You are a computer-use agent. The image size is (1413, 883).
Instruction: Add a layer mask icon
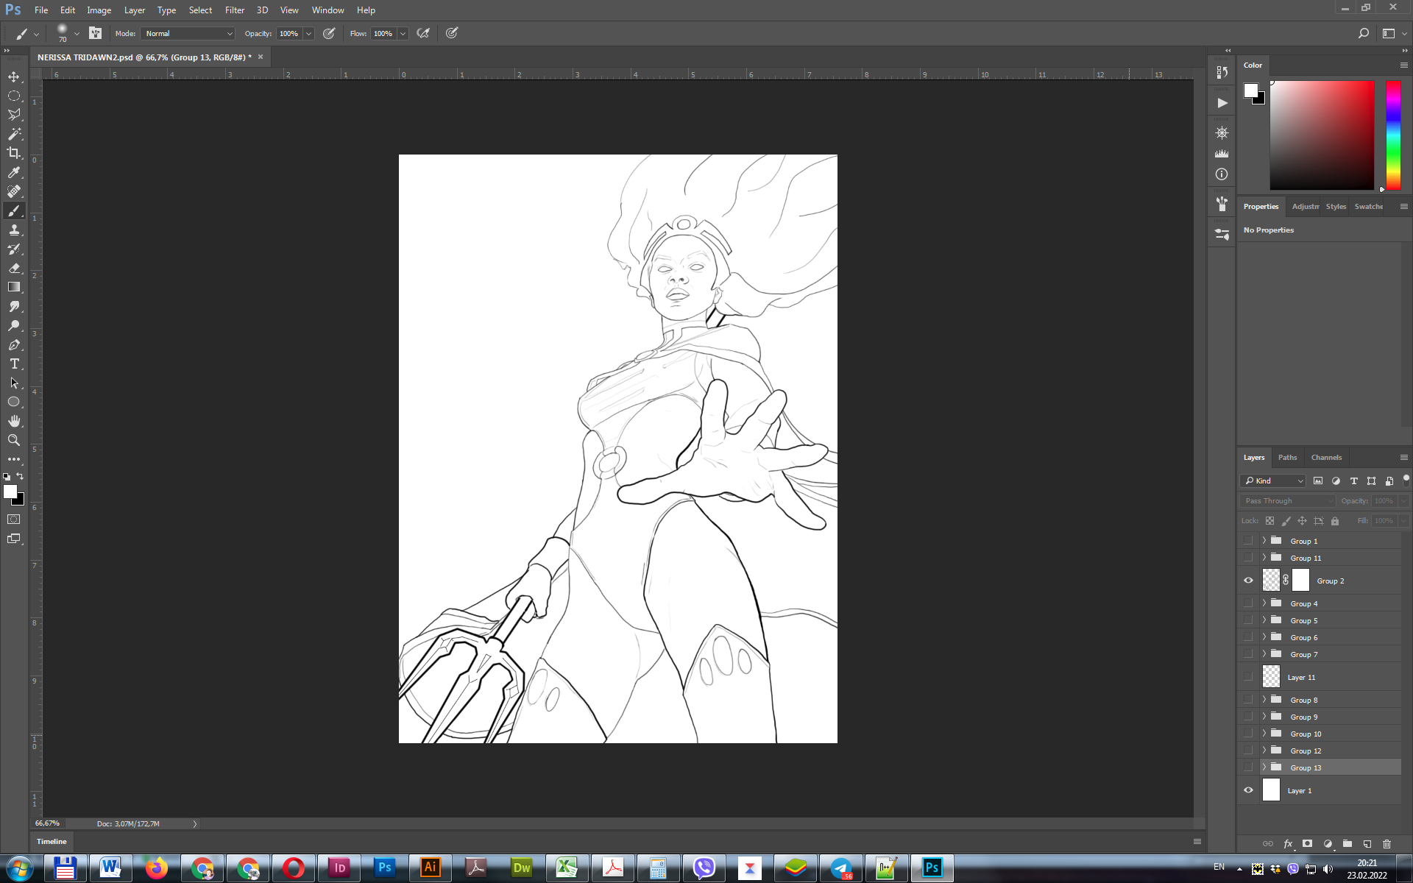pyautogui.click(x=1308, y=844)
